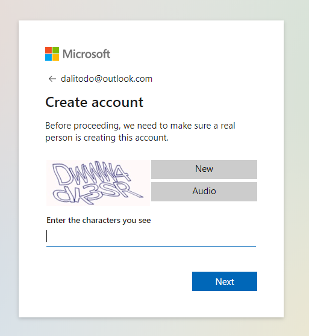Click the dalitodo@outlook.com email text
Viewport: 309px width, 336px height.
[107, 79]
